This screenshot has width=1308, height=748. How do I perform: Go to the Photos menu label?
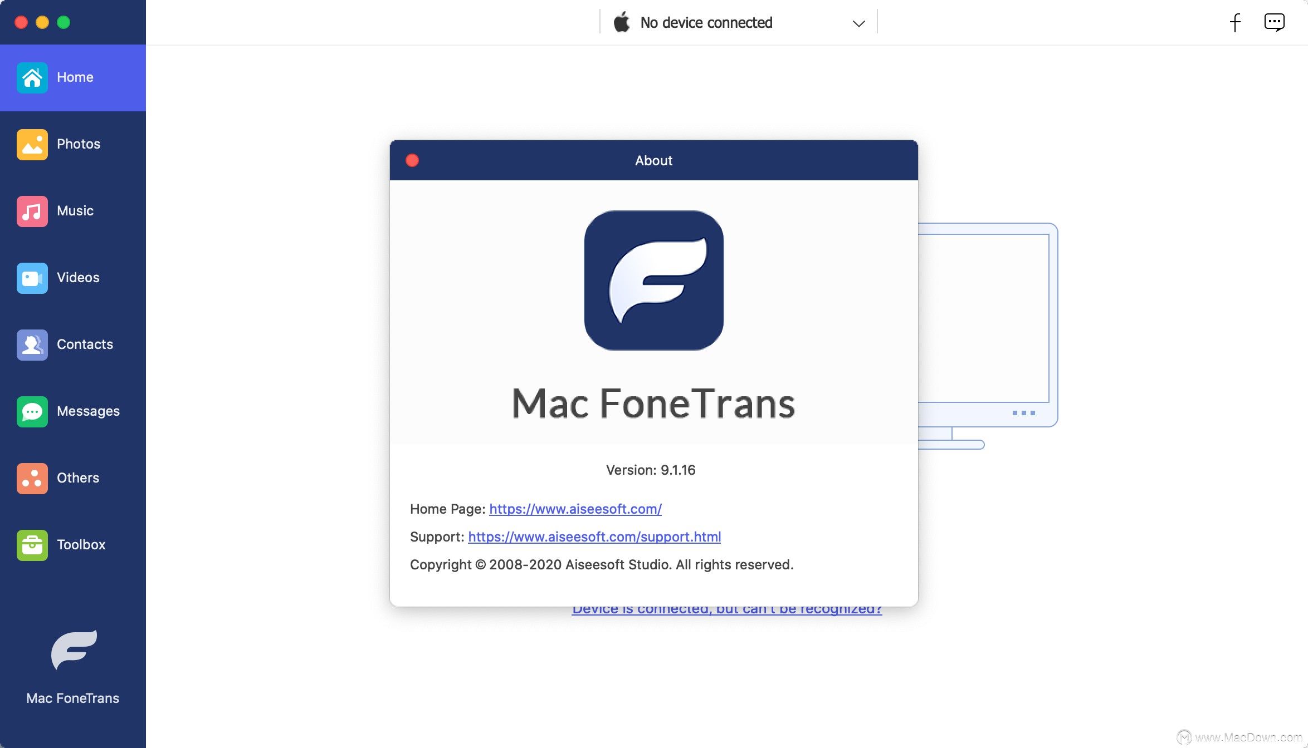[79, 144]
